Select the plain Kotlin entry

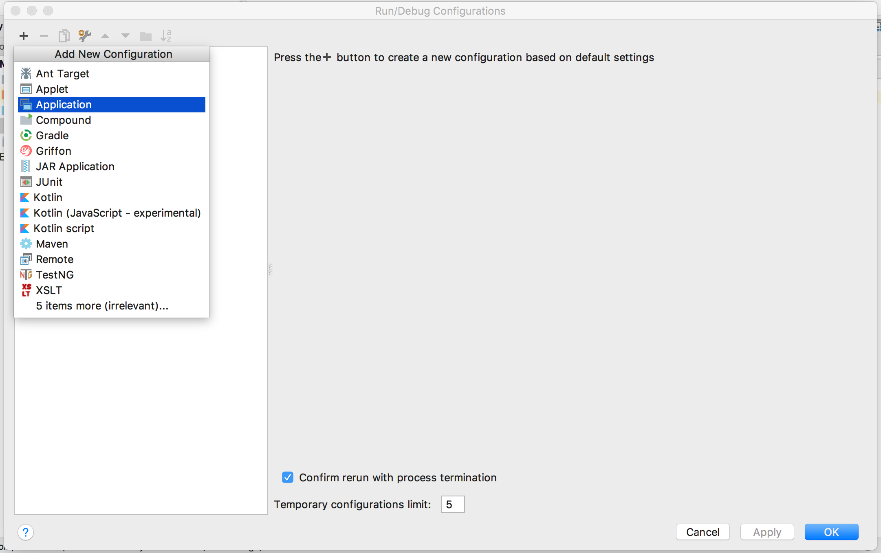pos(112,197)
